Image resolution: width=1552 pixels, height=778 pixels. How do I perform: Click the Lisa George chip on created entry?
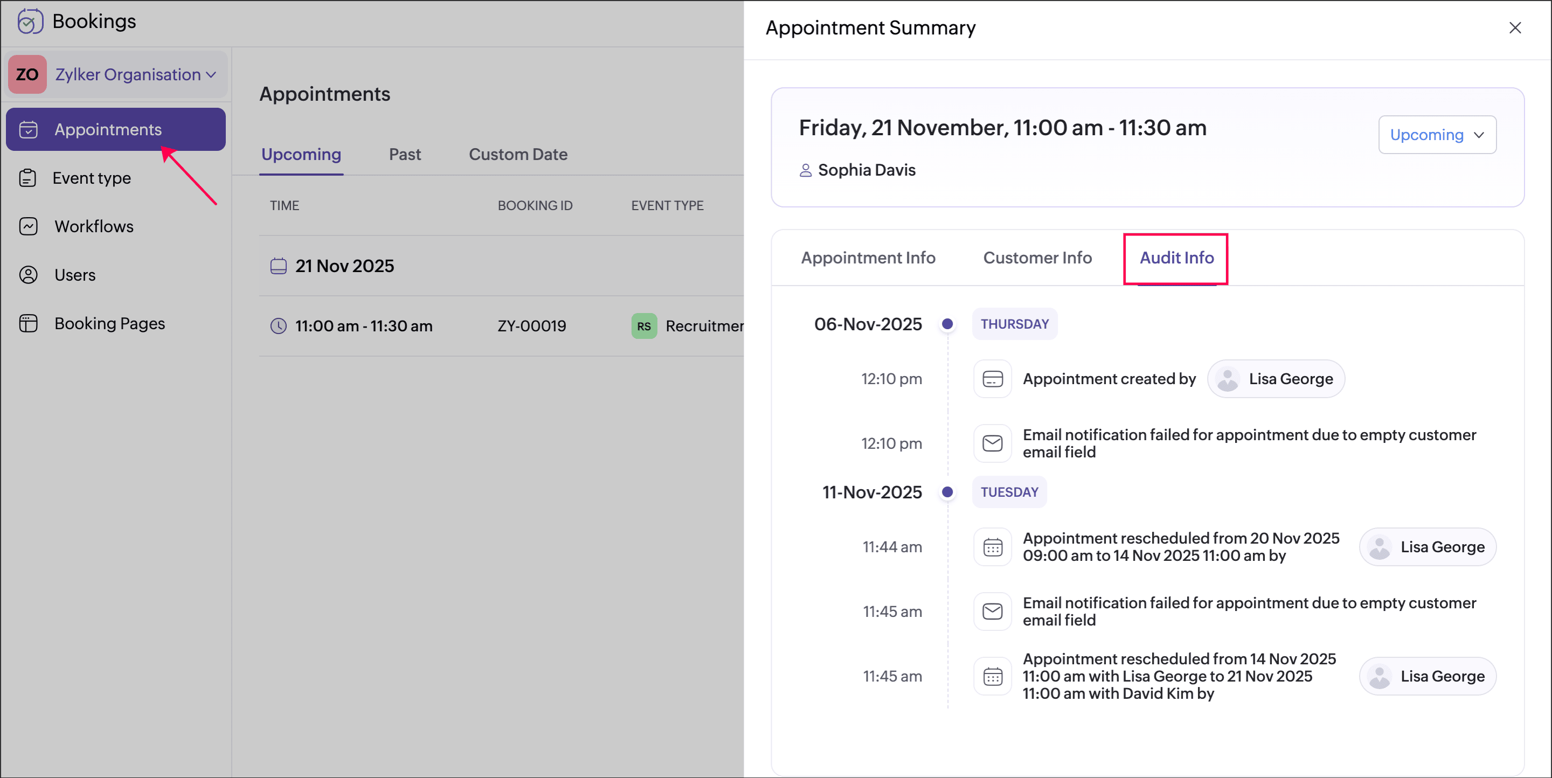coord(1276,379)
